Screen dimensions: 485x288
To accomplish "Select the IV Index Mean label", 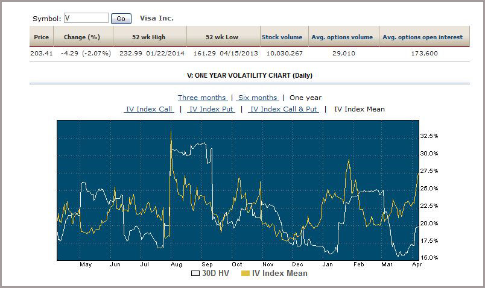I will (360, 109).
